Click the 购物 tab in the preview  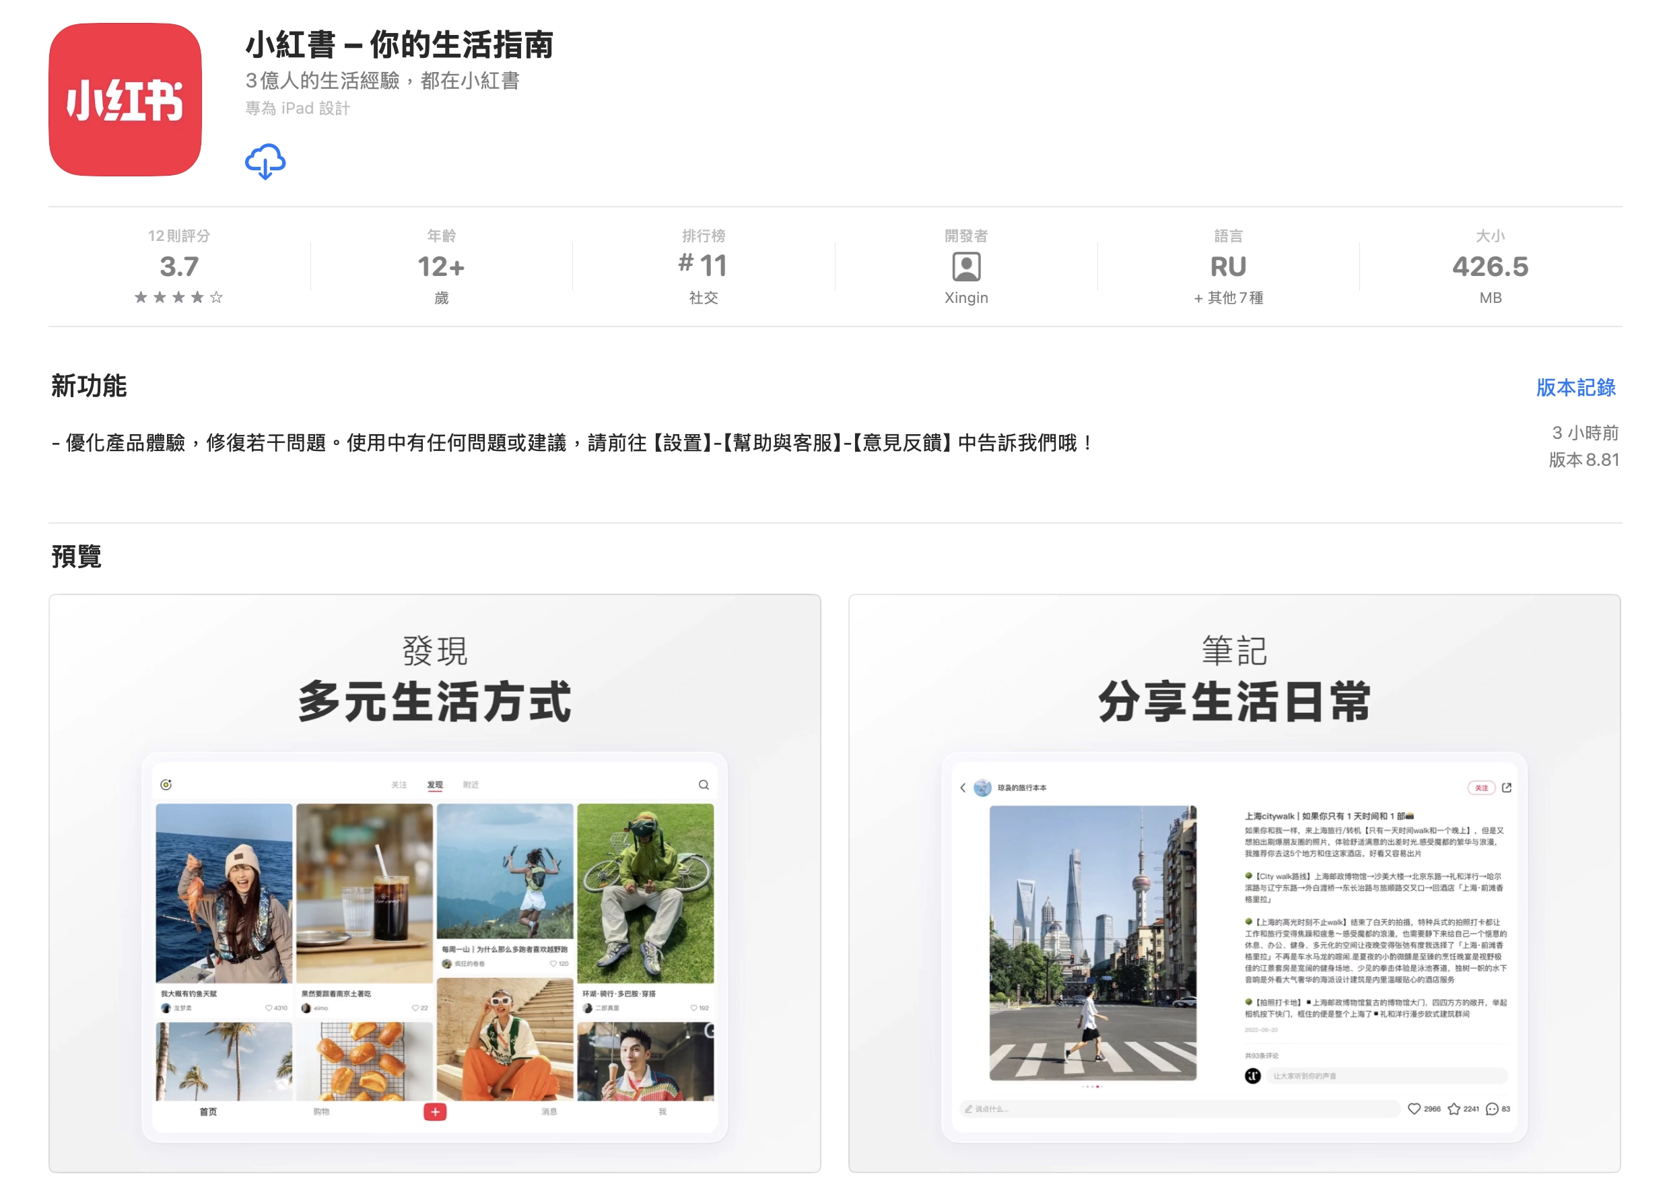tap(322, 1111)
